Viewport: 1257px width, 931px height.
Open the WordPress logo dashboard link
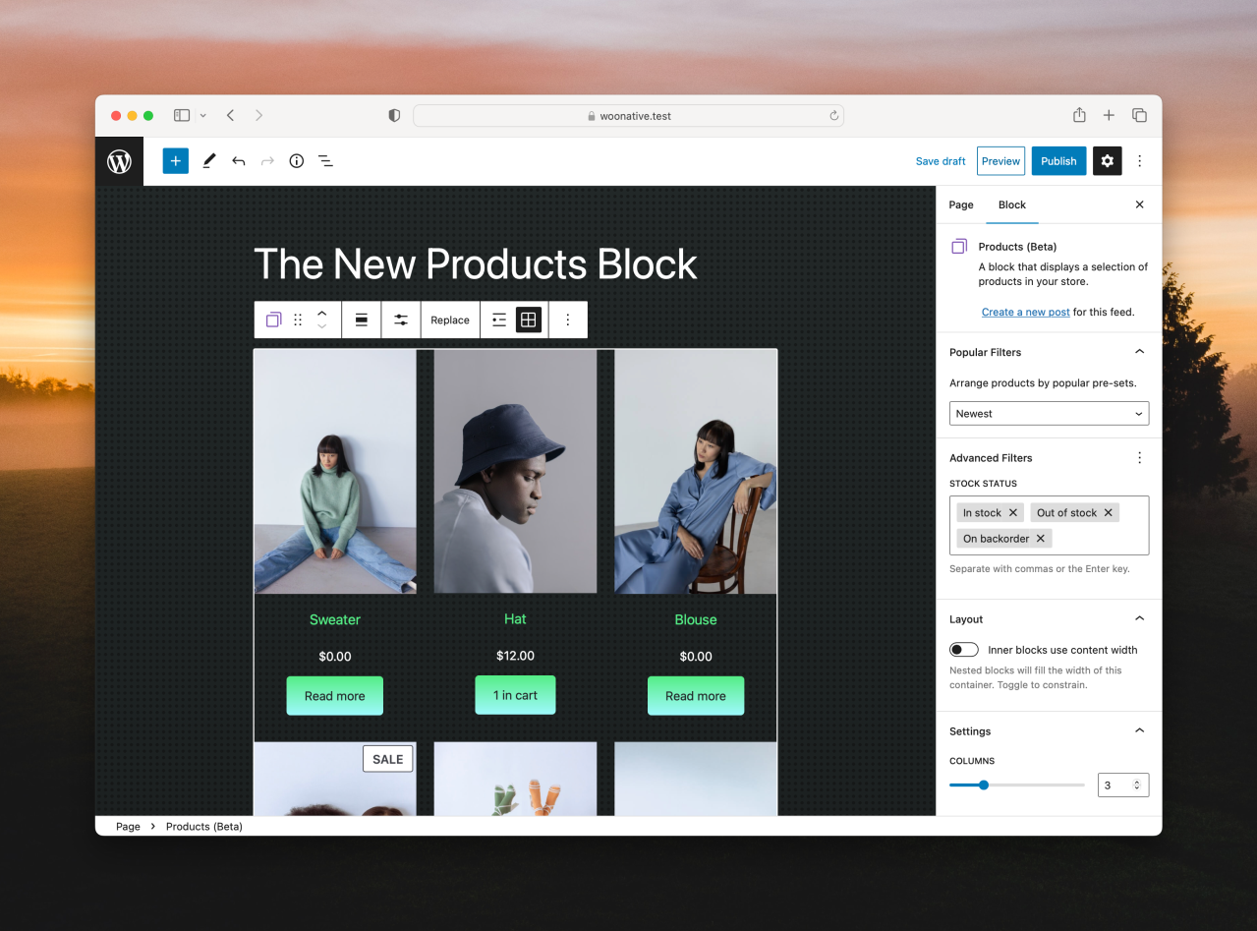tap(119, 161)
